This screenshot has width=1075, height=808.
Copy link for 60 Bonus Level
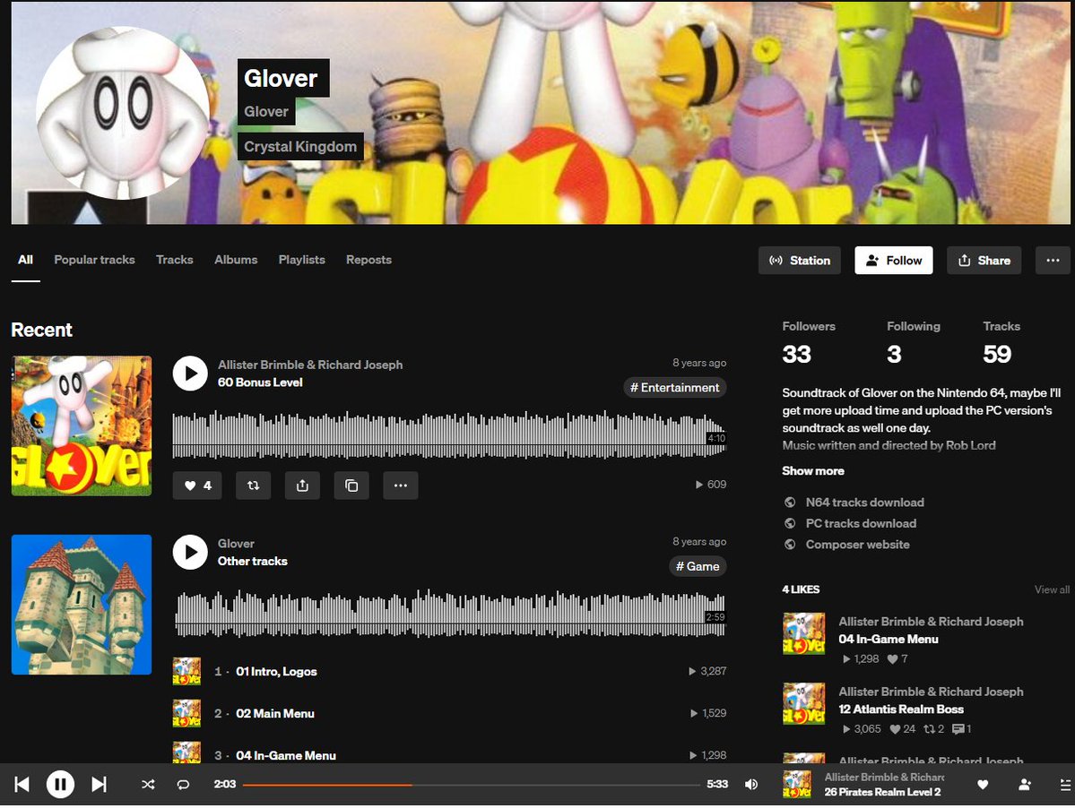351,485
